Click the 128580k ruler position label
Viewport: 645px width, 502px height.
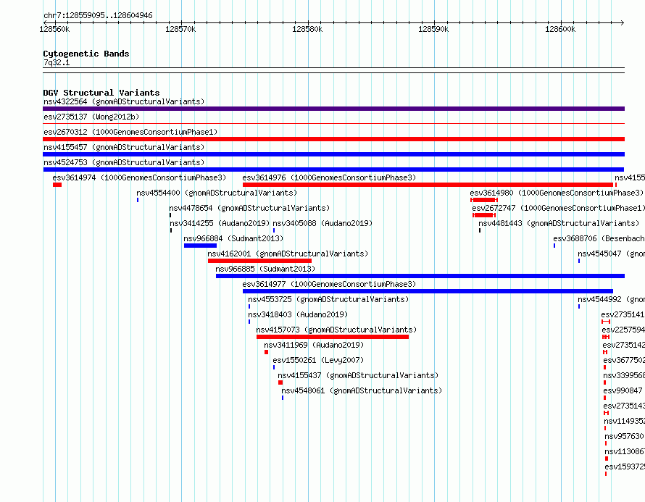pyautogui.click(x=307, y=29)
